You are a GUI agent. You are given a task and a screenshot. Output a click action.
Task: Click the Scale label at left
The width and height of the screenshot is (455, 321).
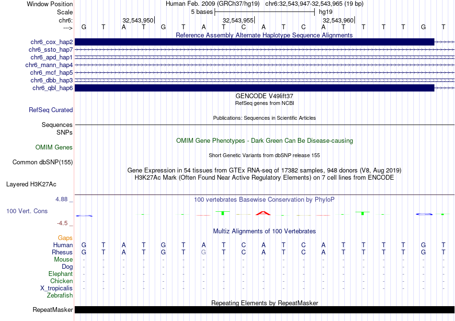pyautogui.click(x=65, y=12)
